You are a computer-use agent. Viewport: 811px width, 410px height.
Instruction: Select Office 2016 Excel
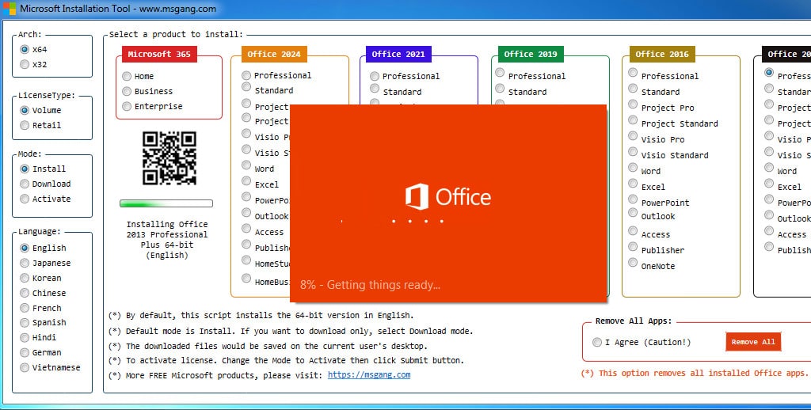633,184
